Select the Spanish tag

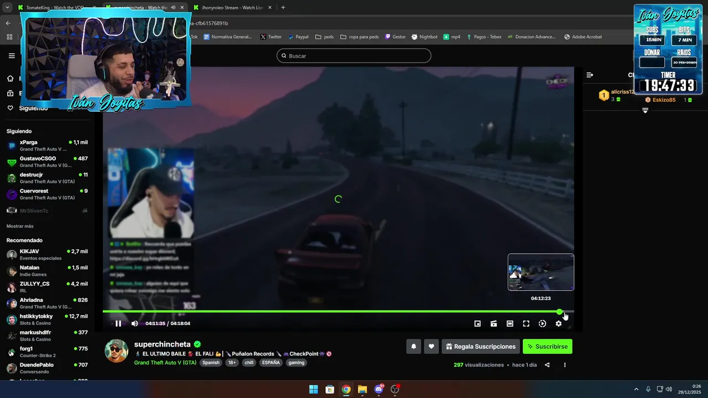[211, 363]
